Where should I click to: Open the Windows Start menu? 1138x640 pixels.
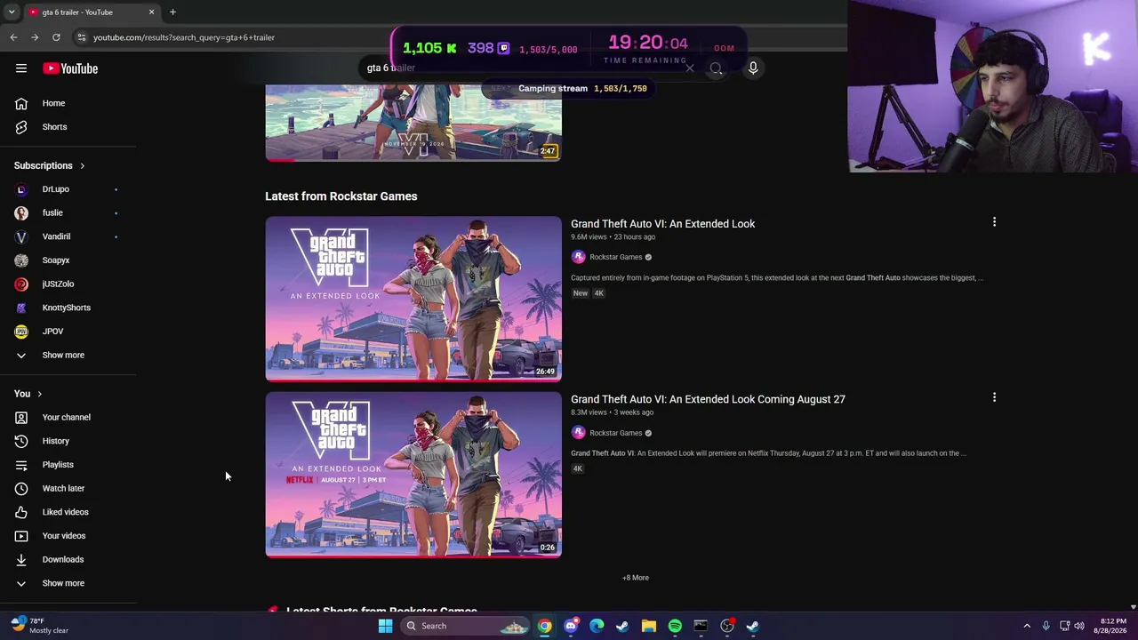pos(385,626)
